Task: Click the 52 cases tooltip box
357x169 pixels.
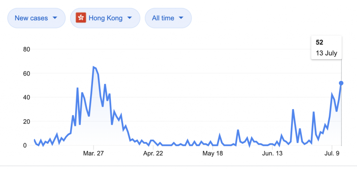Action: pyautogui.click(x=326, y=47)
